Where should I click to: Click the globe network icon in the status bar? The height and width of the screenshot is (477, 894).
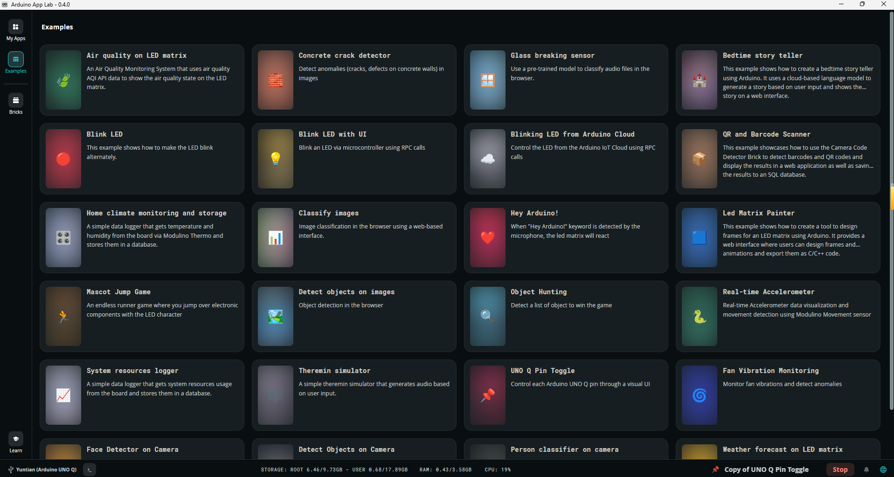(x=883, y=470)
